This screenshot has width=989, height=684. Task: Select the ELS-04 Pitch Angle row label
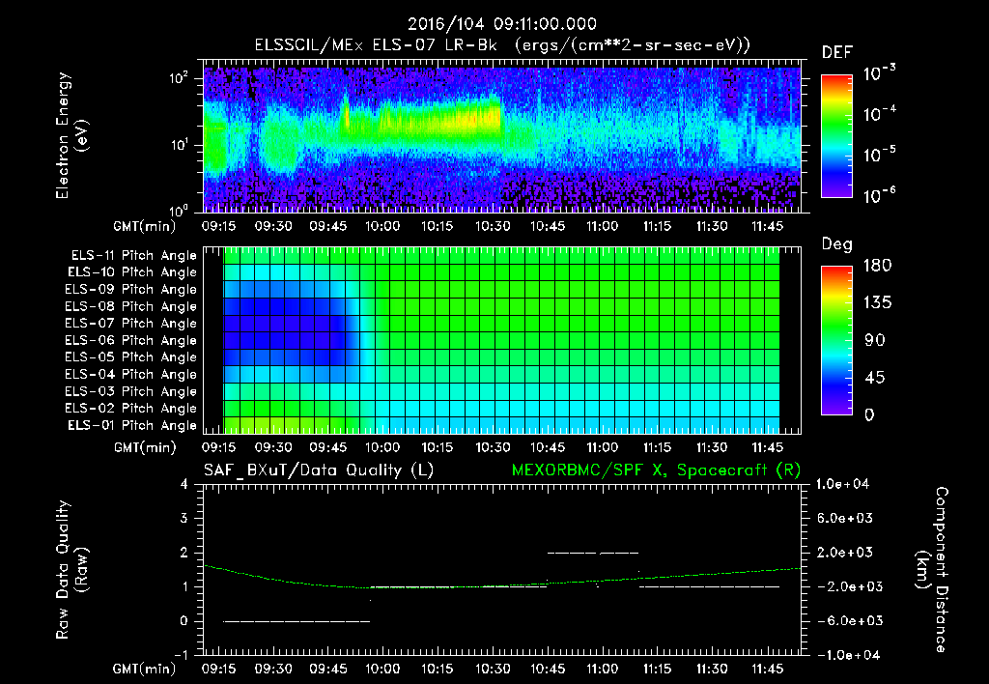[131, 374]
